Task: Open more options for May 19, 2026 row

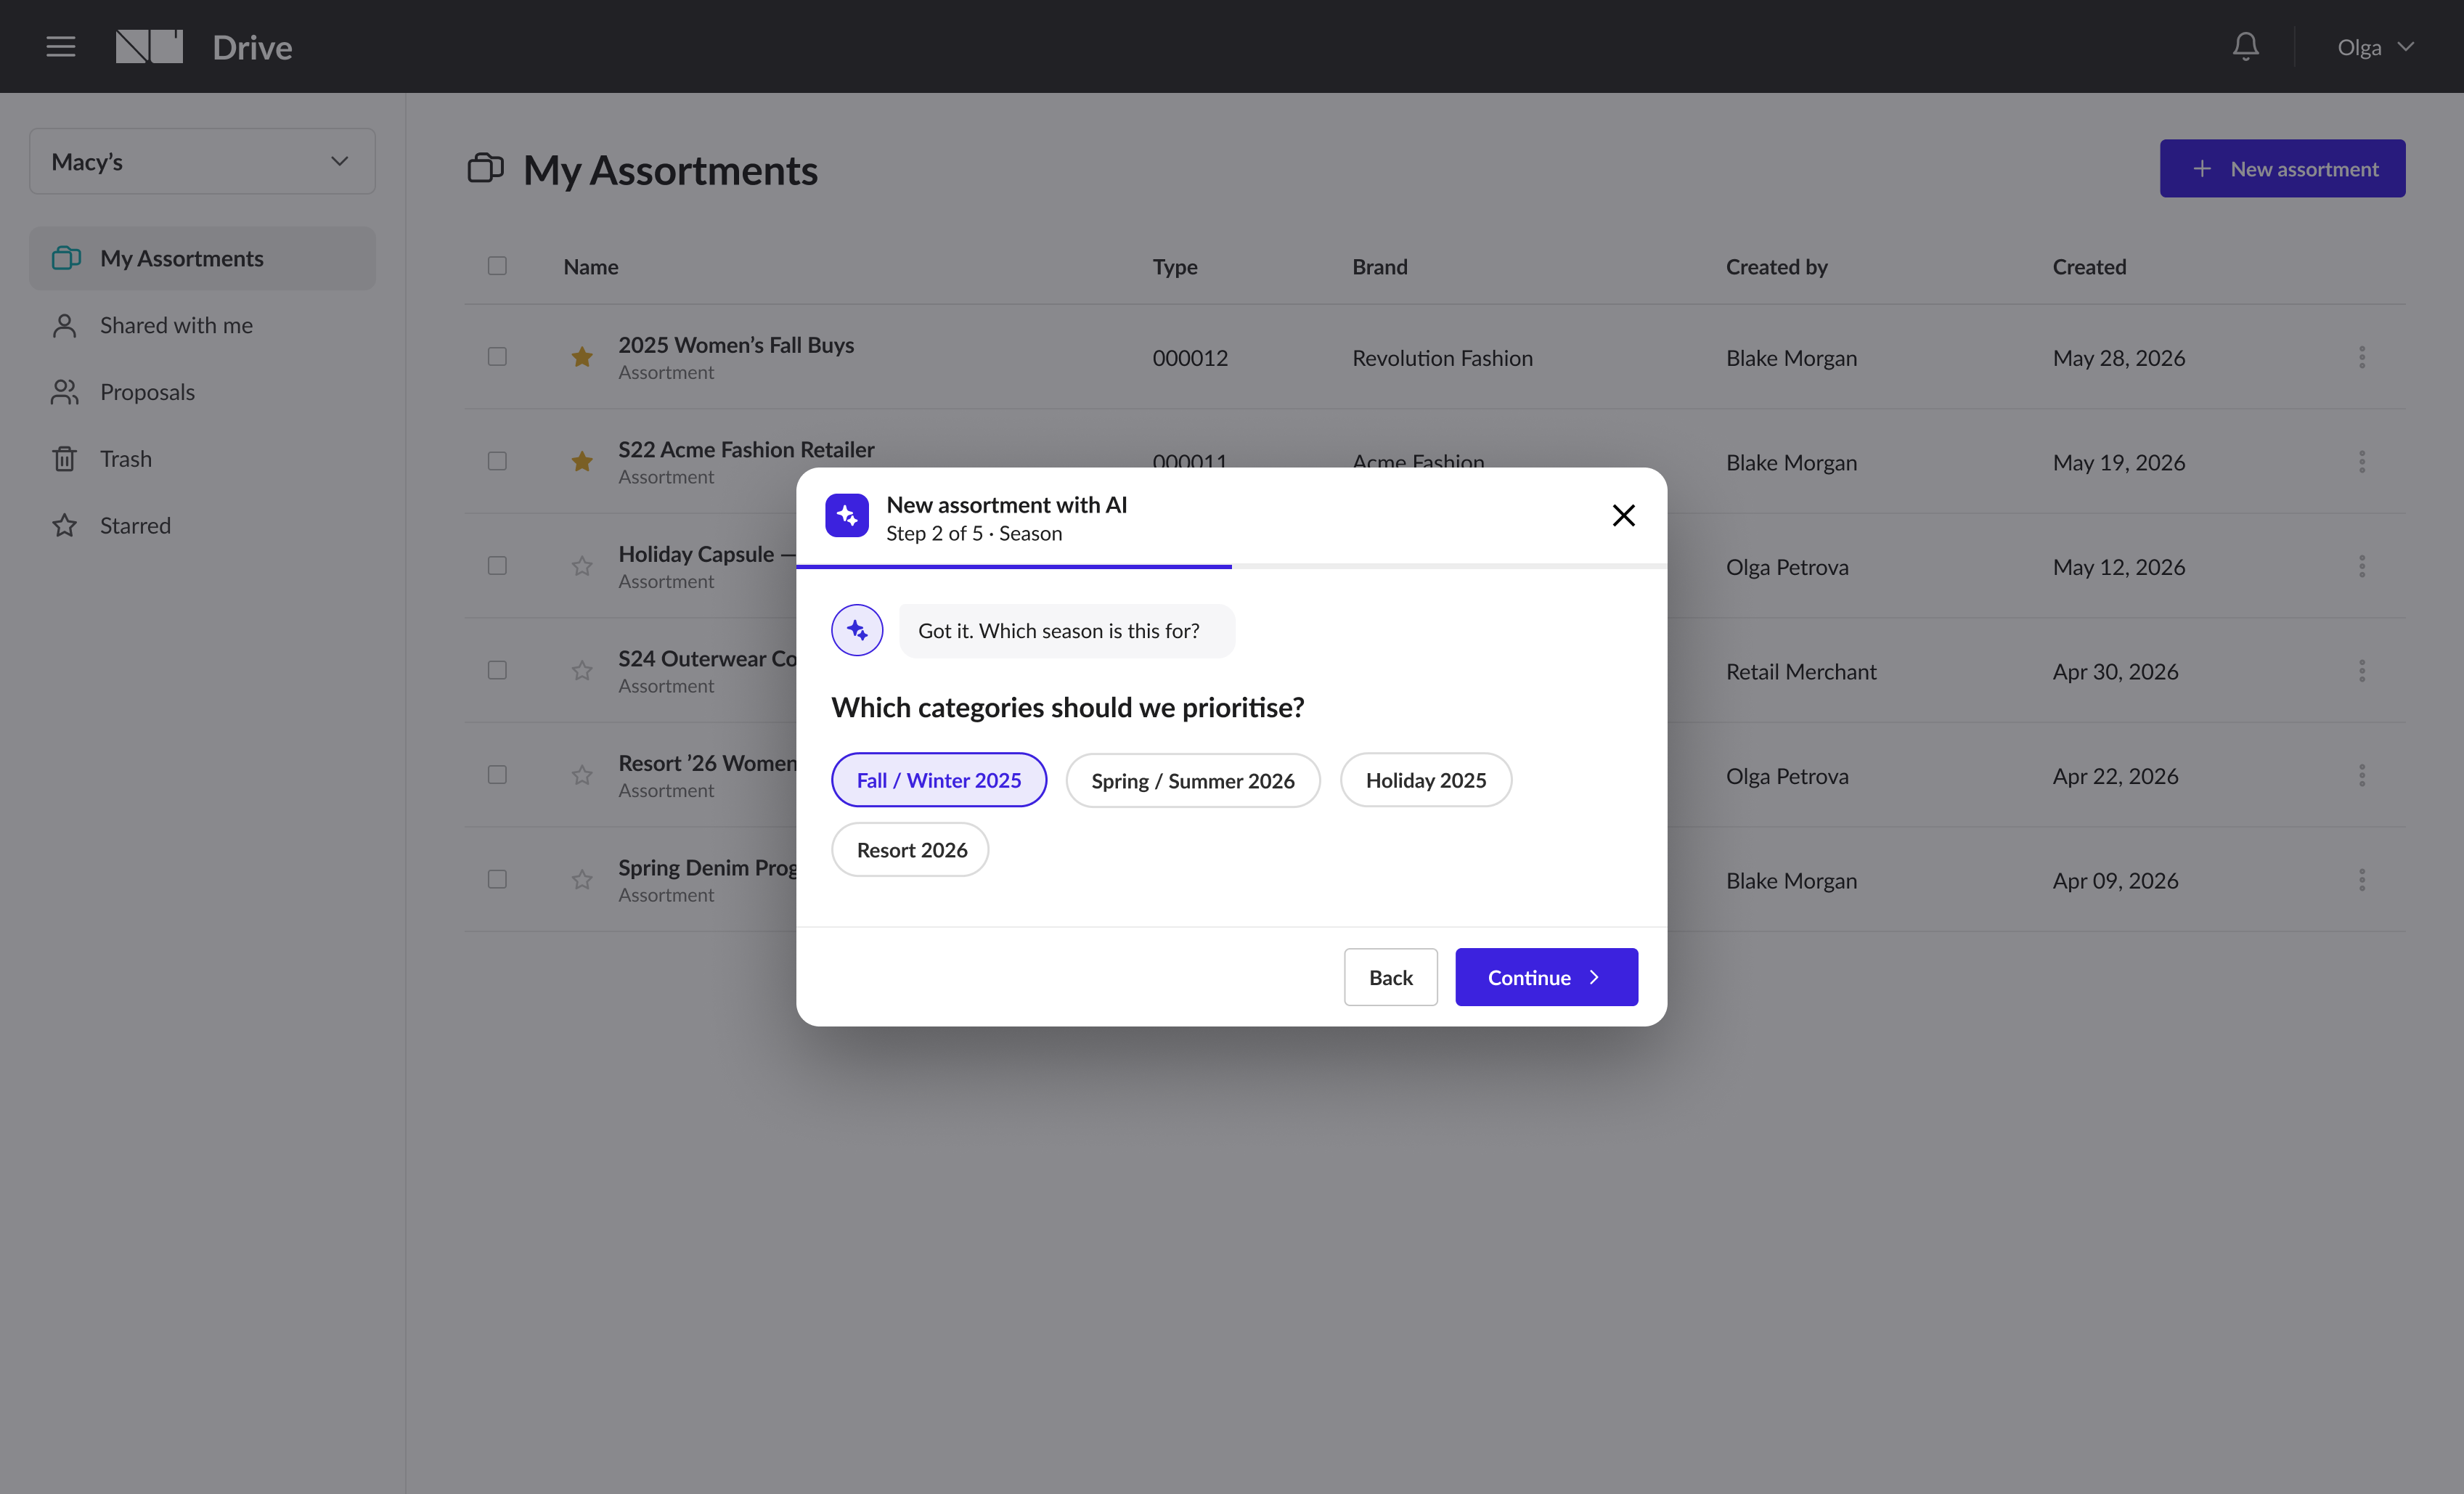Action: coord(2362,461)
